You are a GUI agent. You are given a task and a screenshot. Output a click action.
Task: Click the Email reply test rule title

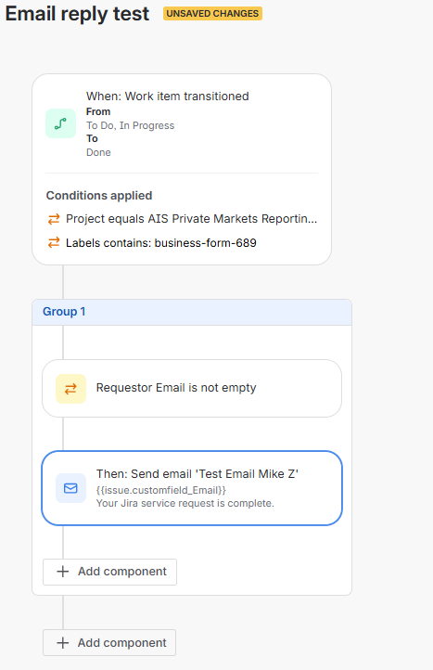tap(77, 14)
